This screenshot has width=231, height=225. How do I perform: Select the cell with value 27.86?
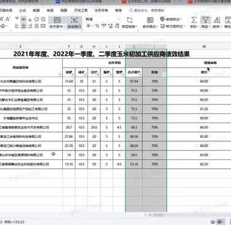(69, 136)
